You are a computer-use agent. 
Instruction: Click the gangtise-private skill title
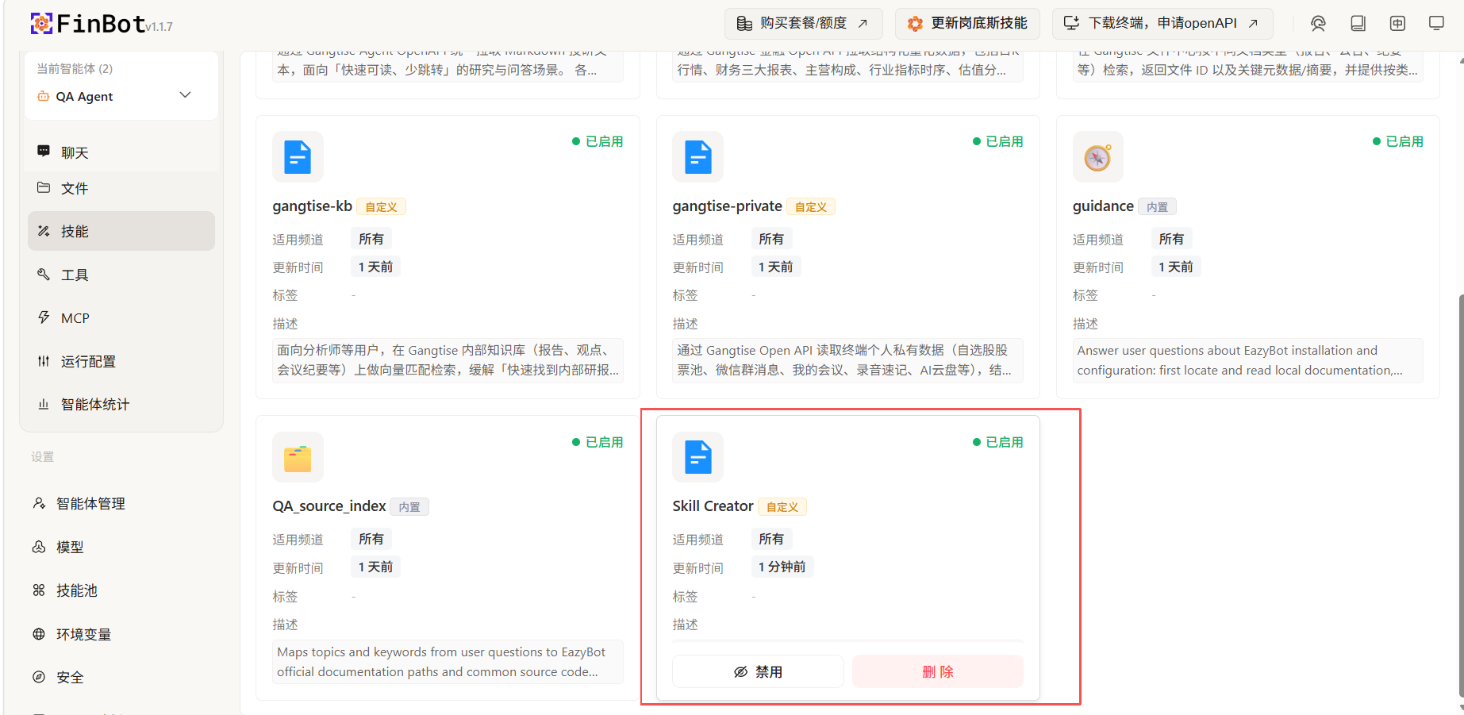pos(727,206)
